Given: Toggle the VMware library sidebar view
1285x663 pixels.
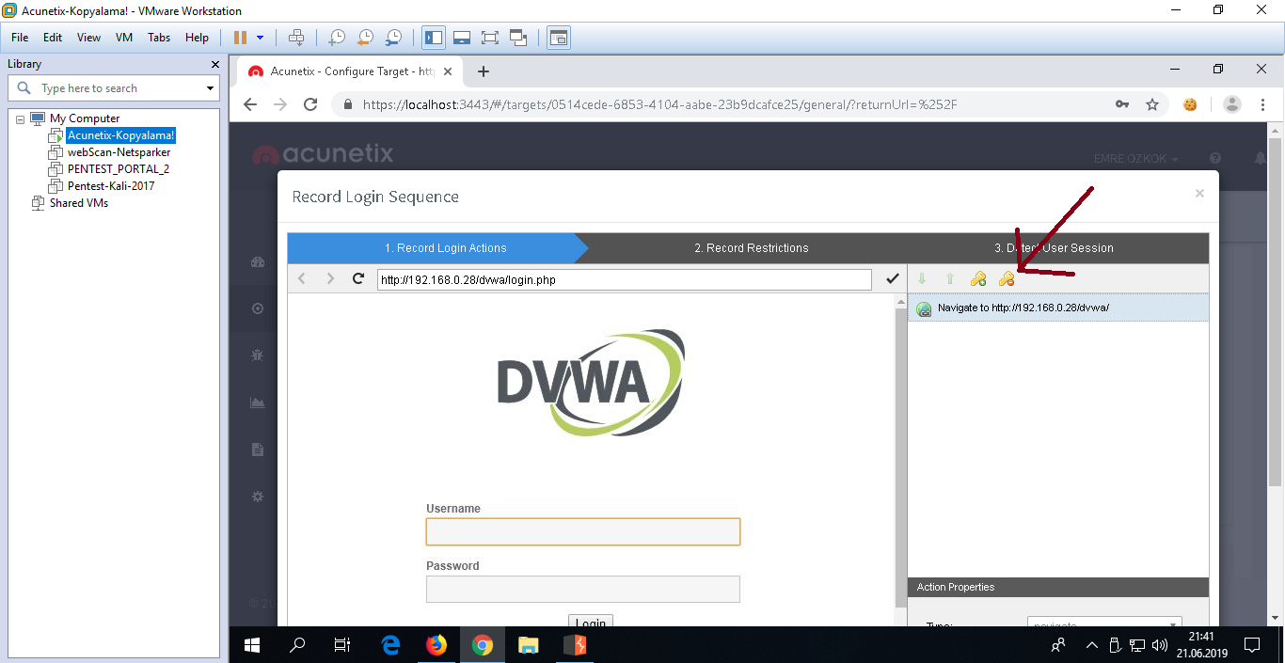Looking at the screenshot, I should [434, 38].
